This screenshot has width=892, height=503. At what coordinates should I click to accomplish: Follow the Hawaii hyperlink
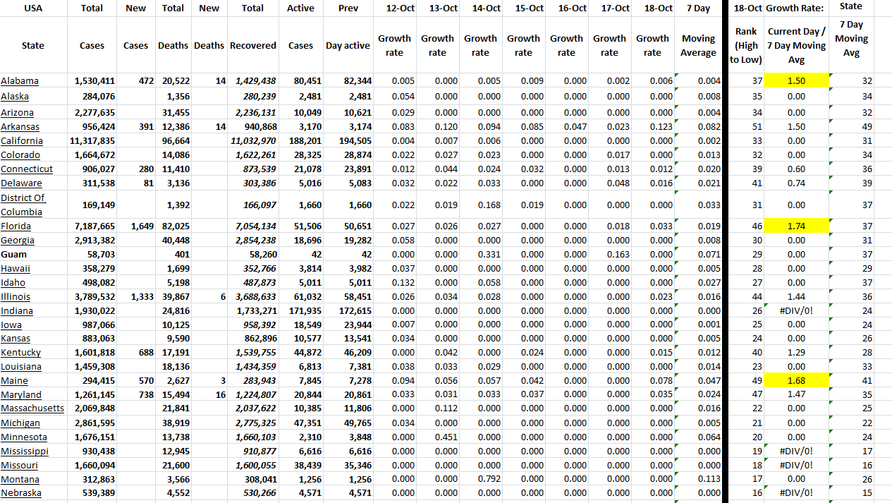click(x=16, y=268)
